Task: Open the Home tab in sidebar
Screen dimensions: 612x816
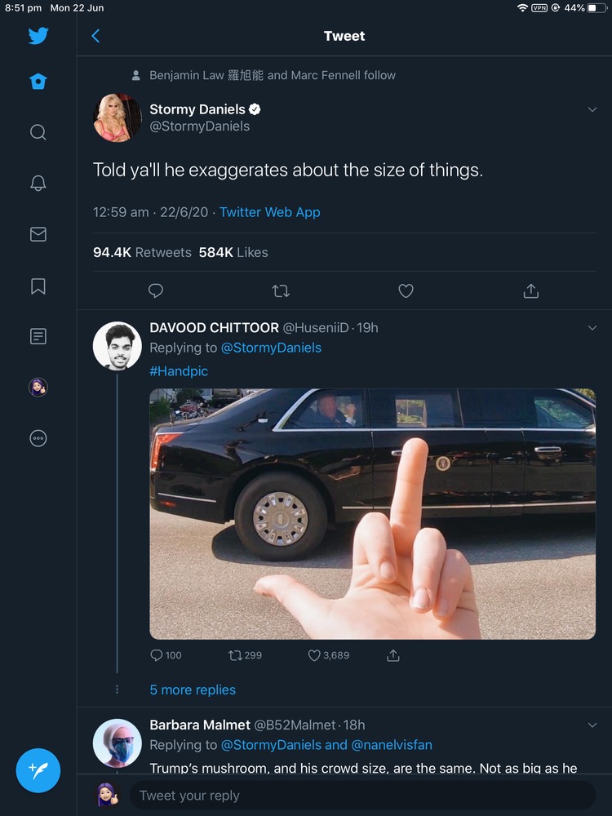Action: (x=38, y=82)
